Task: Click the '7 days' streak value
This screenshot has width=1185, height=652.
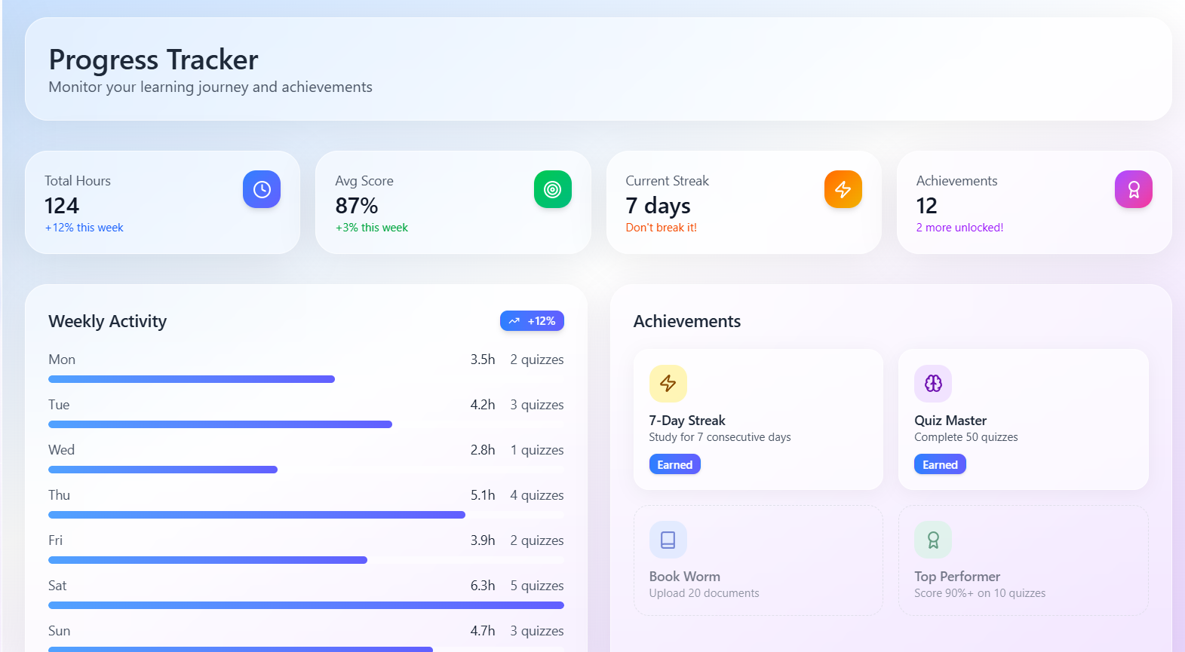Action: click(658, 206)
